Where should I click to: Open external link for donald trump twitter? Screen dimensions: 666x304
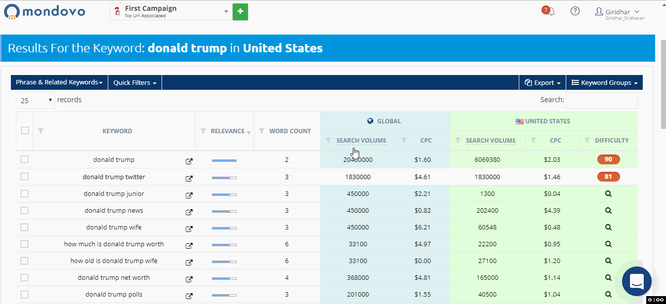click(189, 178)
